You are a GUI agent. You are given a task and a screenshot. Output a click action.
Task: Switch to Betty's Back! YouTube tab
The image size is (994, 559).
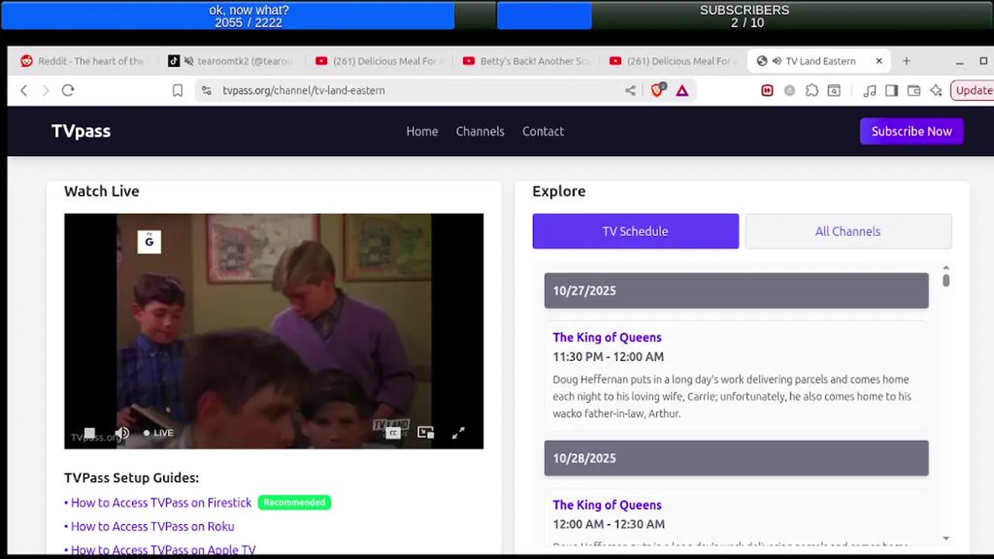527,61
